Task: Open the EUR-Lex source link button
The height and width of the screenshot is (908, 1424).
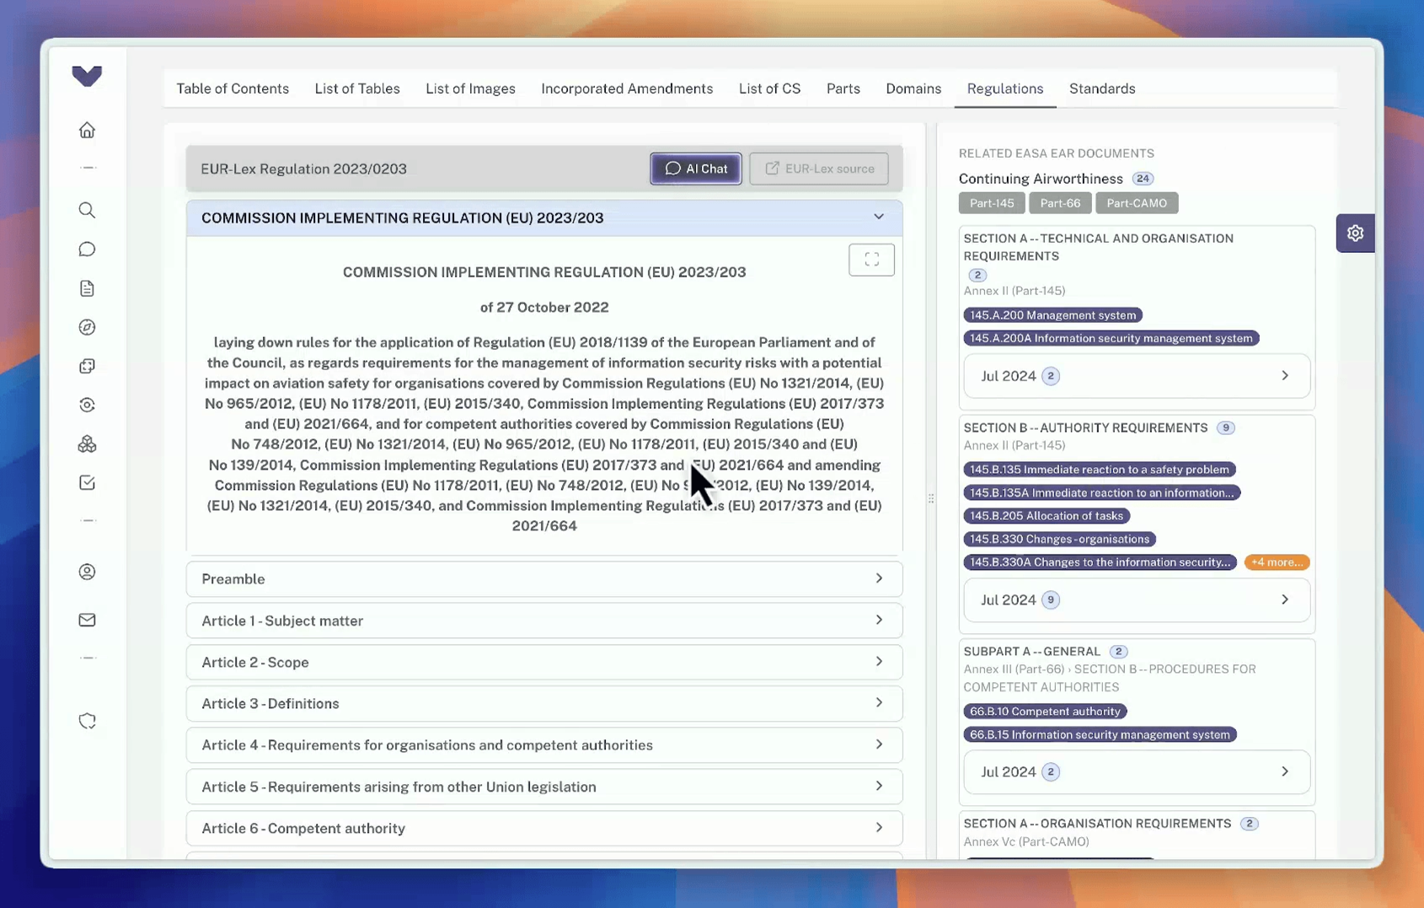Action: pyautogui.click(x=819, y=169)
